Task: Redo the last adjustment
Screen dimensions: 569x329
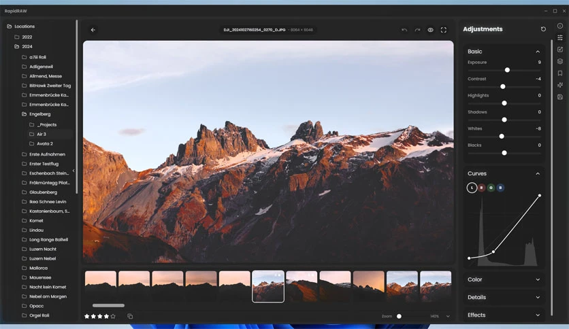Action: tap(417, 30)
